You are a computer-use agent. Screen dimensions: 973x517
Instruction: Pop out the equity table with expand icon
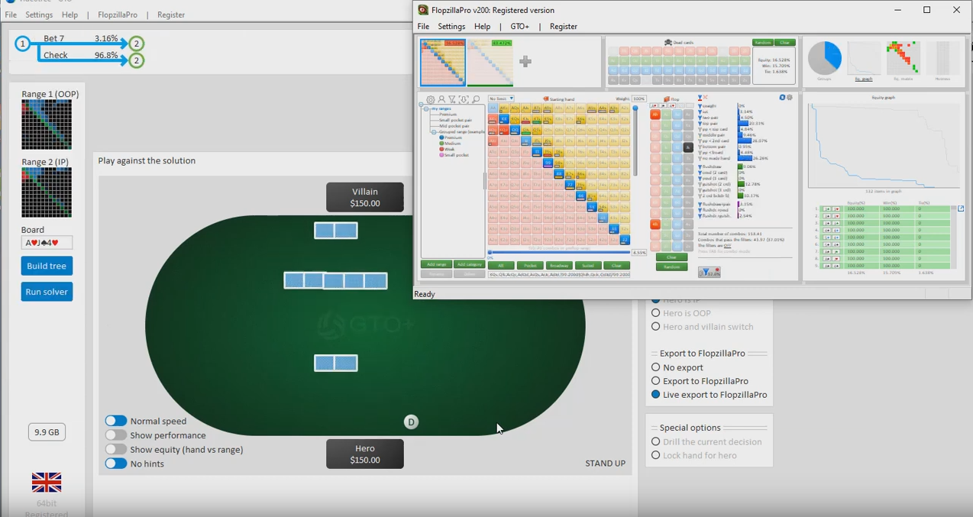(961, 208)
